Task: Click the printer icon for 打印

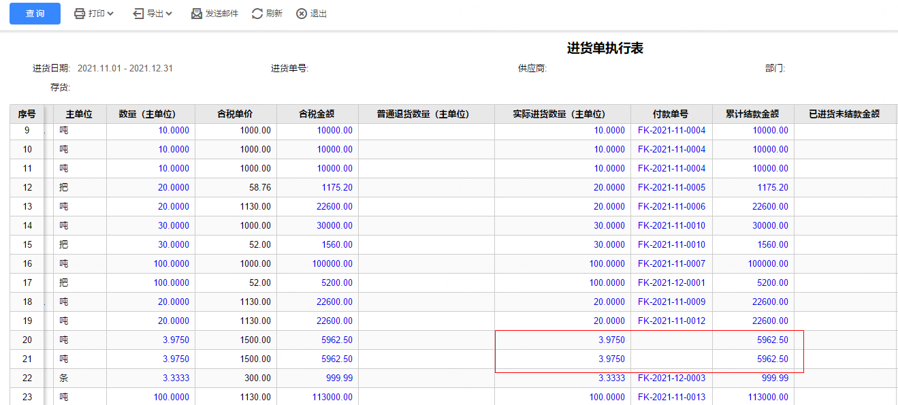Action: pos(80,14)
